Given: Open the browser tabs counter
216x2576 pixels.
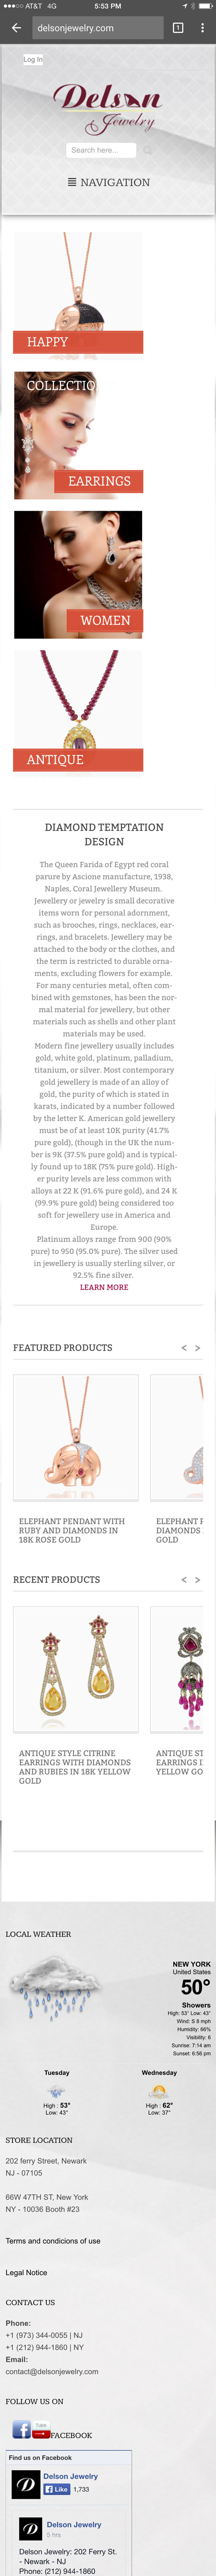Looking at the screenshot, I should coord(178,28).
